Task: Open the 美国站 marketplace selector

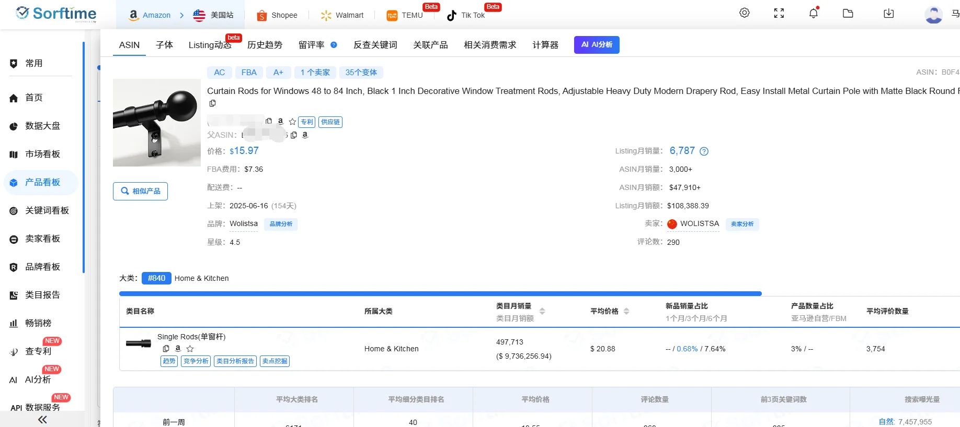Action: point(213,15)
